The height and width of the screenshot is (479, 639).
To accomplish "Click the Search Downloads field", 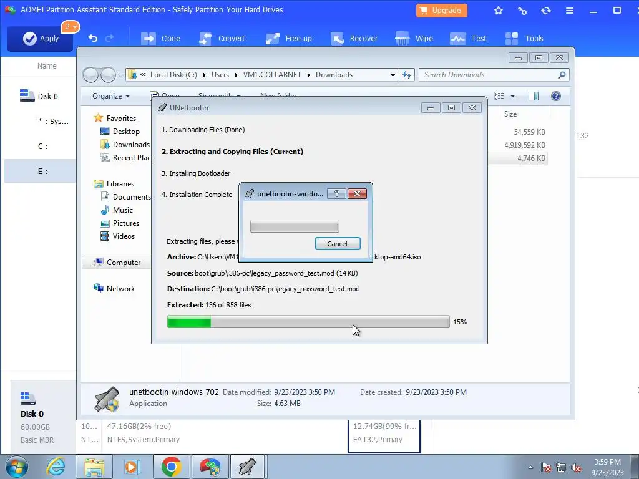I will (x=494, y=75).
